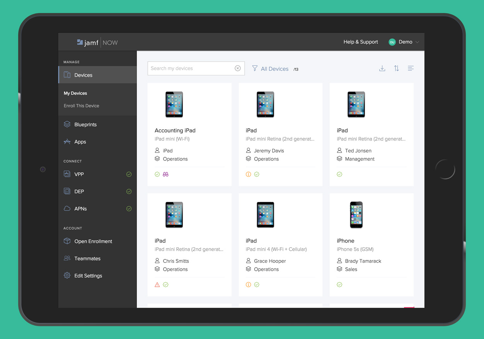Switch to list view
The width and height of the screenshot is (484, 339).
(411, 68)
